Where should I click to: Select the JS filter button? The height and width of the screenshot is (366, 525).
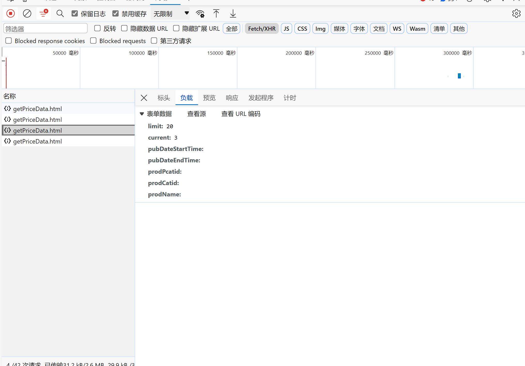286,29
